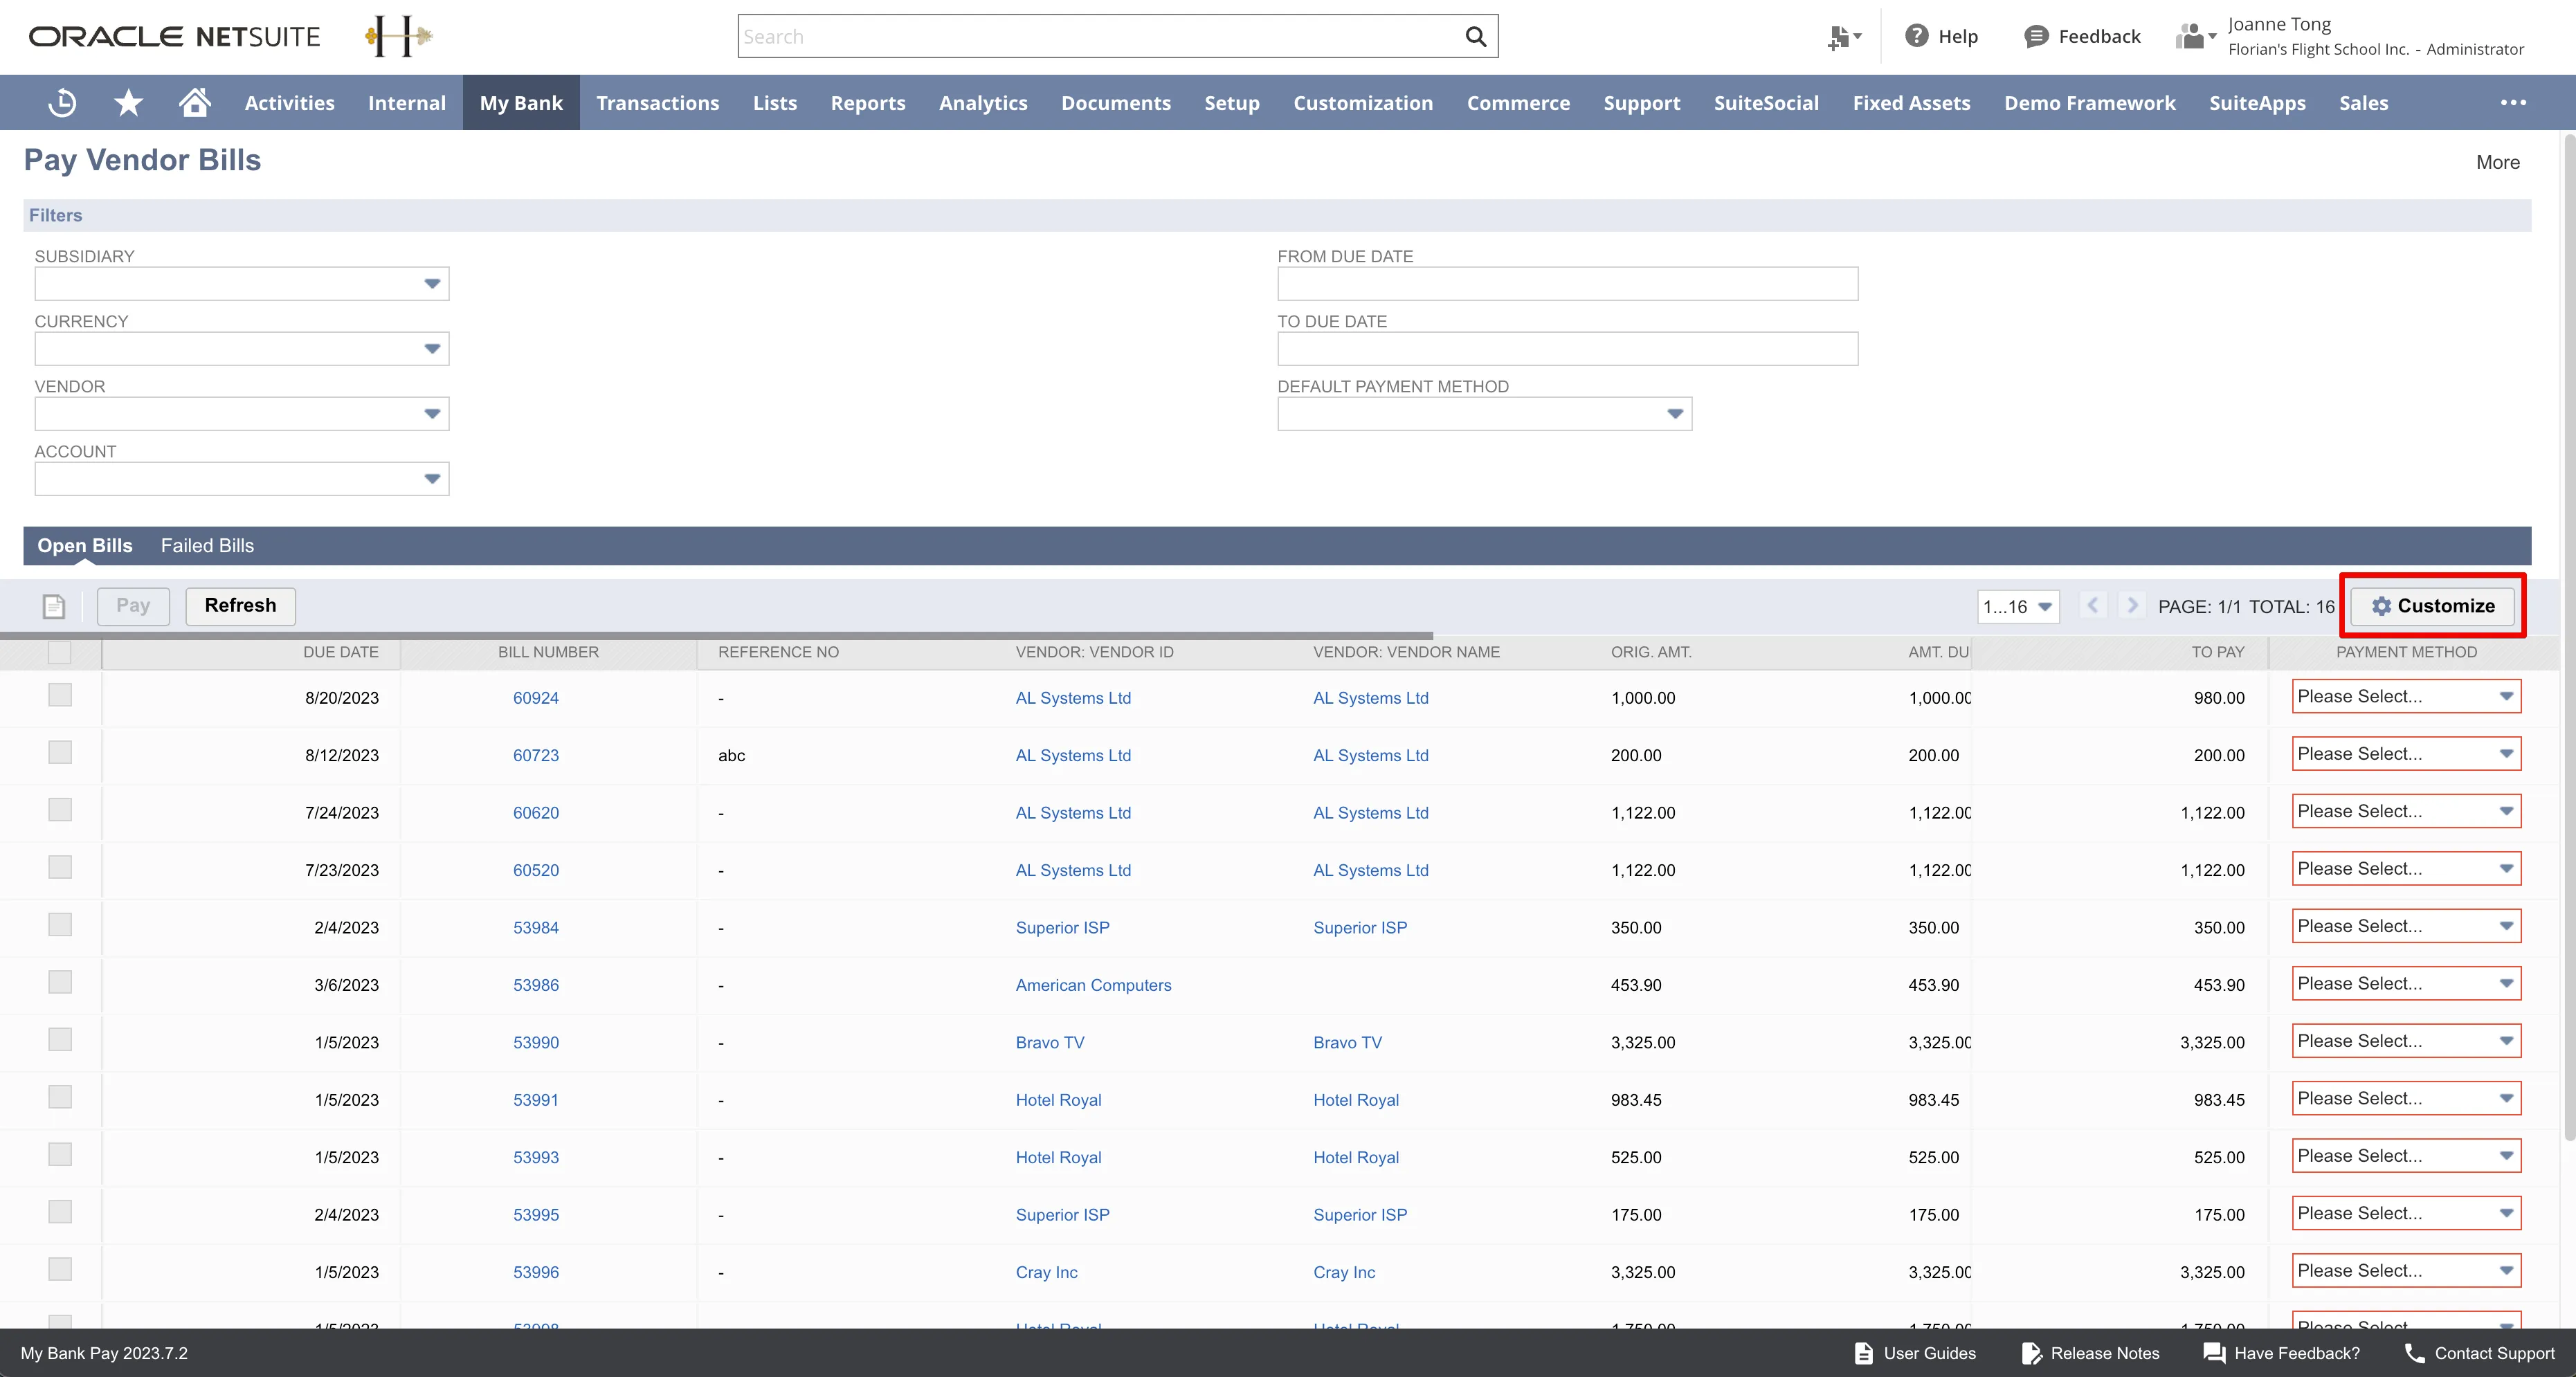Check the box for bill 53991
Viewport: 2576px width, 1377px height.
coord(60,1097)
